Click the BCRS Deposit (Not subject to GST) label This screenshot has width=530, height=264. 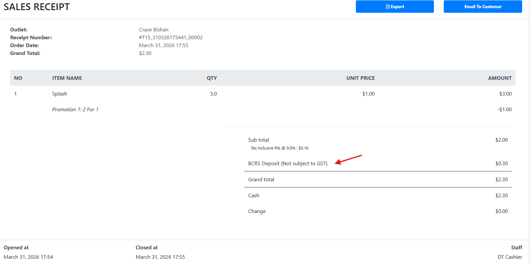pos(288,164)
